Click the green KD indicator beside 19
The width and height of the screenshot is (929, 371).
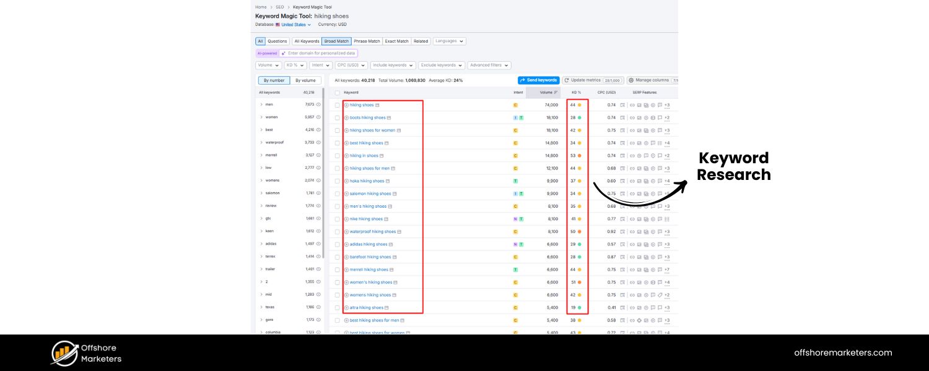(x=581, y=307)
